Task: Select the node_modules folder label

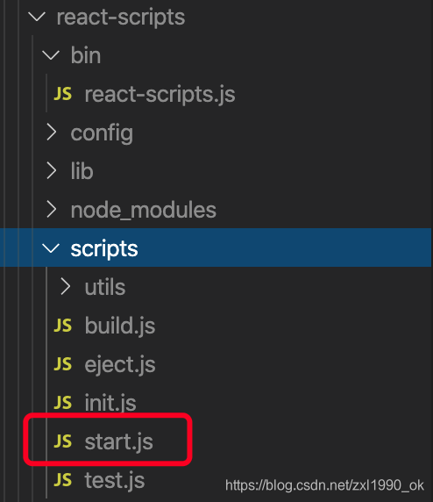Action: (x=143, y=211)
